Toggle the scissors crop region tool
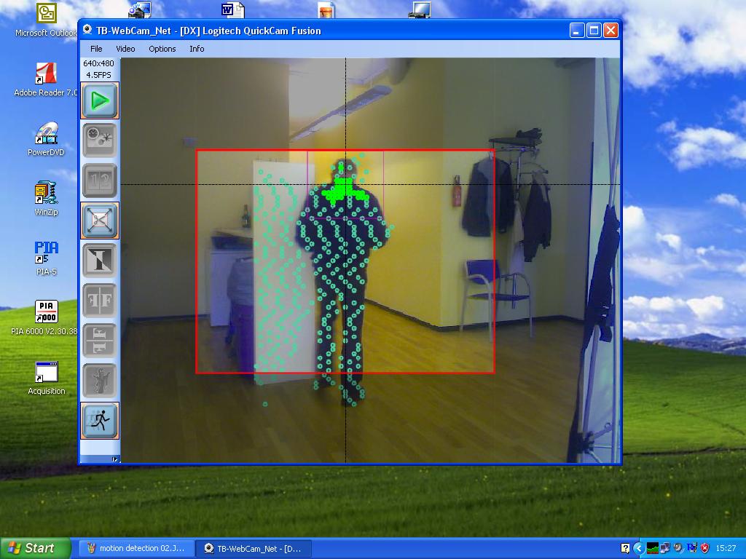 [x=99, y=220]
